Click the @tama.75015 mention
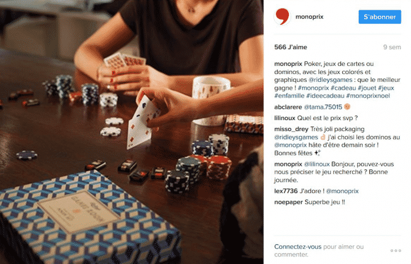Screen dimensions: 411x264 pyautogui.click(x=323, y=107)
